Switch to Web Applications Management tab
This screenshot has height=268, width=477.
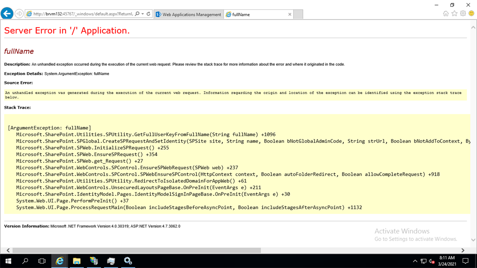tap(189, 14)
